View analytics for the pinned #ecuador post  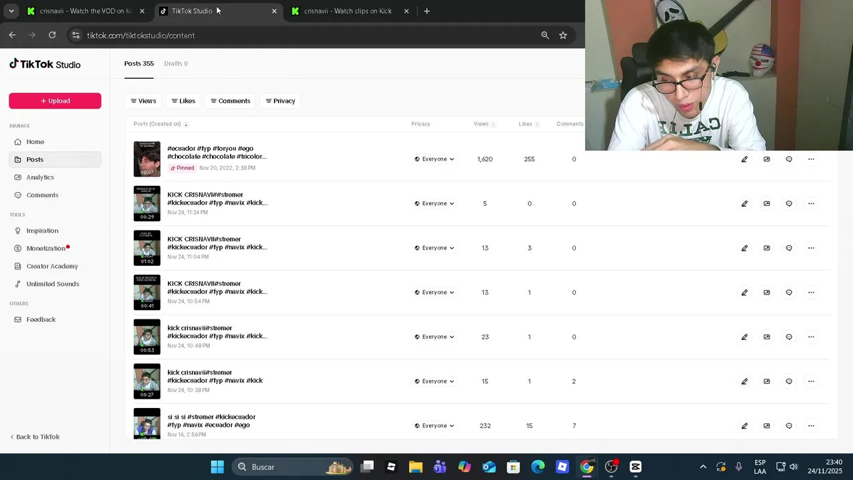pyautogui.click(x=766, y=159)
